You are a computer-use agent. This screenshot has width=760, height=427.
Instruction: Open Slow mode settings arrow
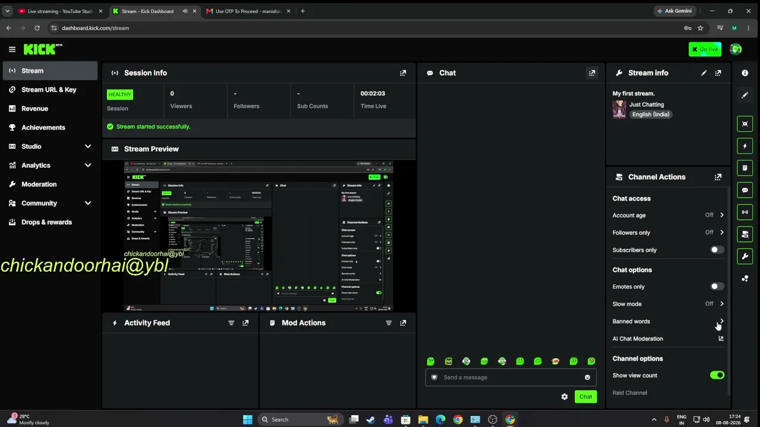721,304
